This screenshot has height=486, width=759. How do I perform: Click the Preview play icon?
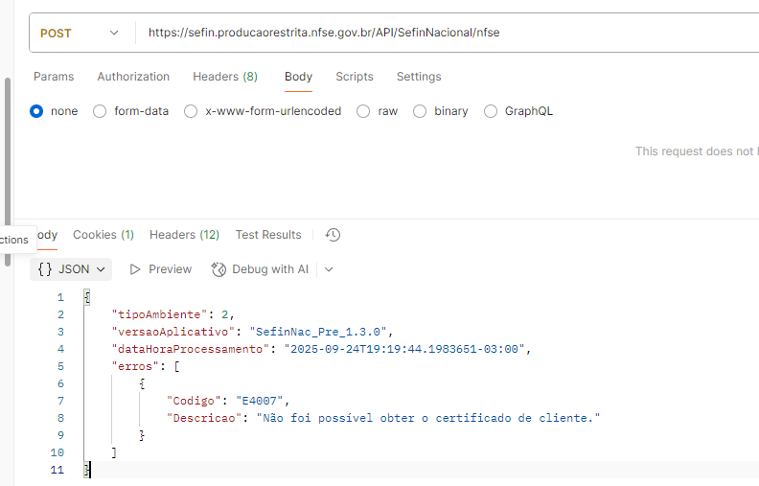[136, 269]
